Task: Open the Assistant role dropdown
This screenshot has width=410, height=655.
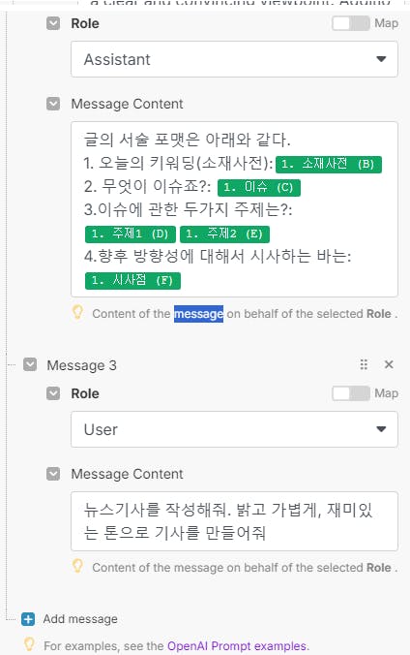Action: pos(234,59)
